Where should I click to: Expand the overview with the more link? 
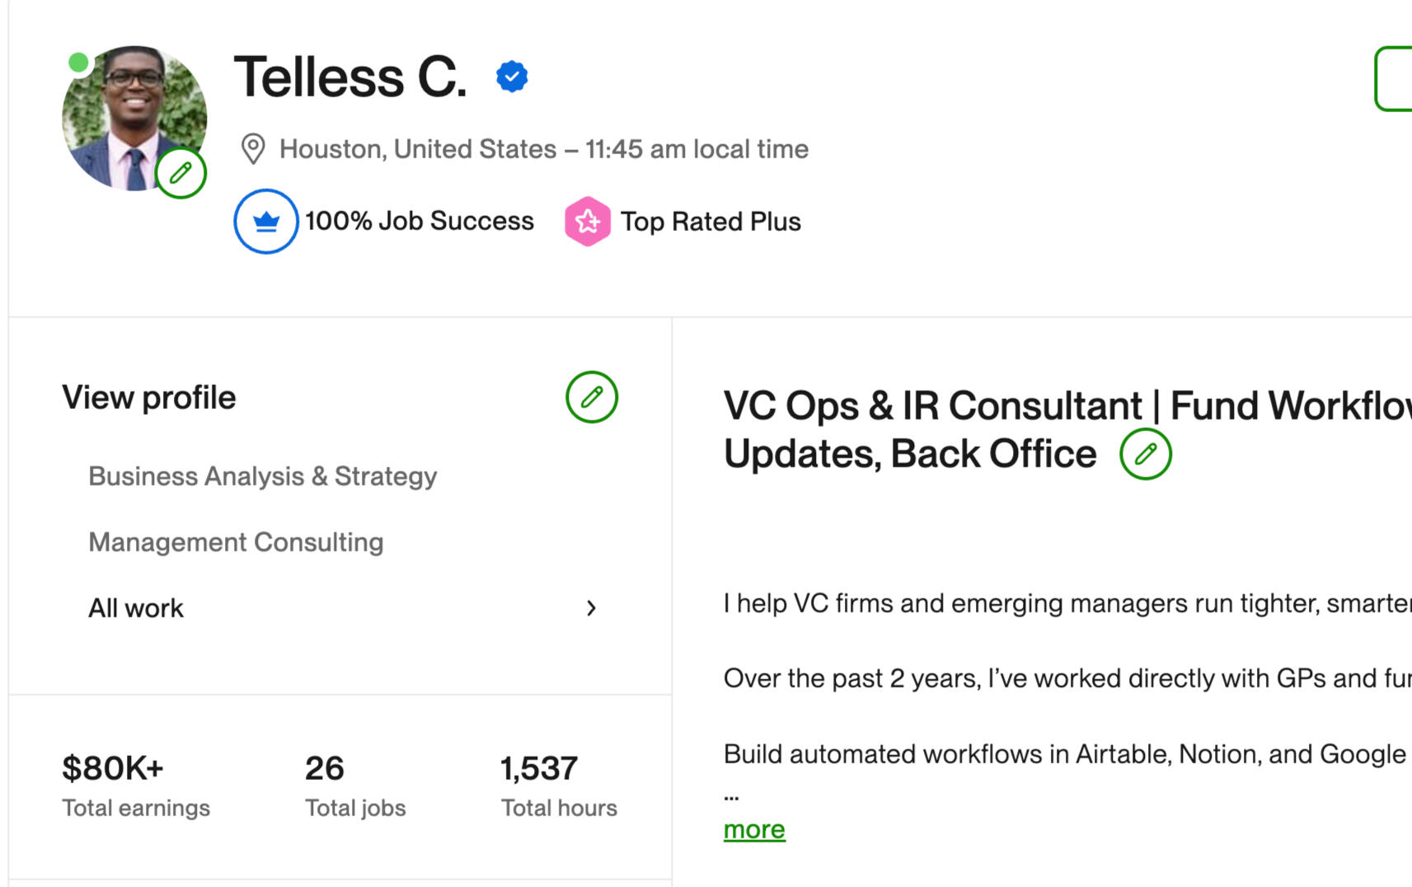click(753, 829)
